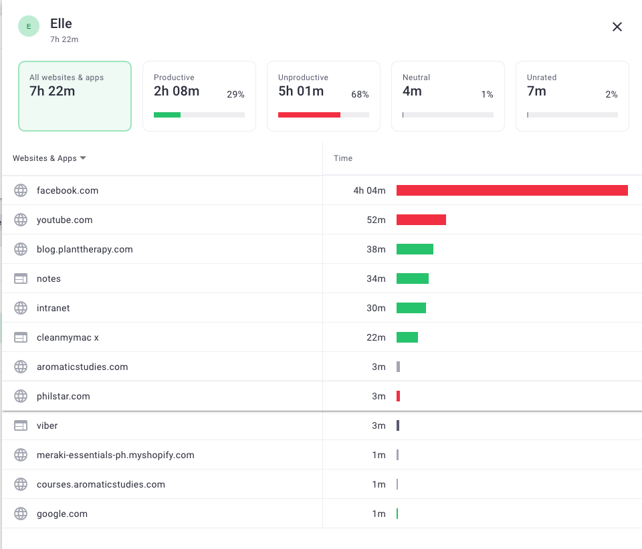
Task: Click the Neutral time summary card
Action: point(447,96)
